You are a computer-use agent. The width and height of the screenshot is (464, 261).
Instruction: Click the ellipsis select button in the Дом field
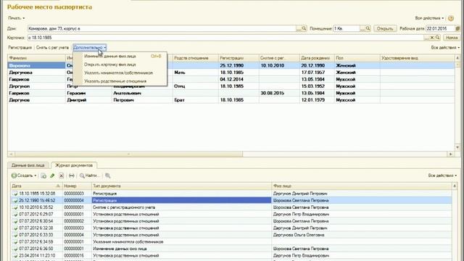(298, 28)
